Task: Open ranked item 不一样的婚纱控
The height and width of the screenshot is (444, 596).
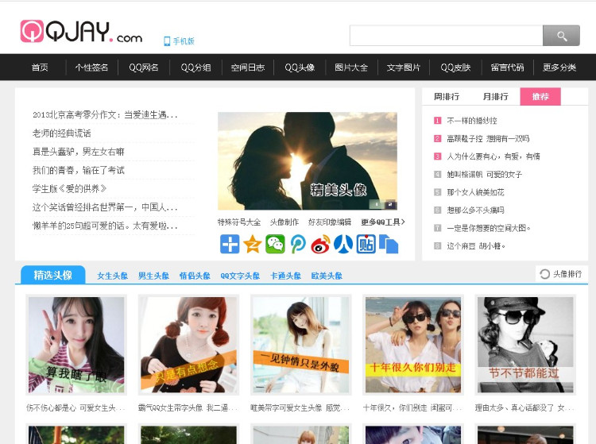Action: pos(472,121)
